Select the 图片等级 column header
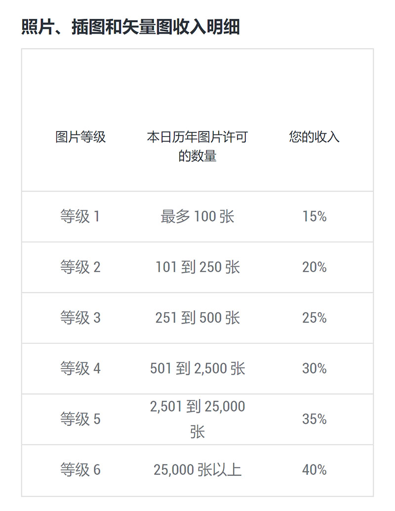Viewport: 395px width, 511px height. [80, 137]
